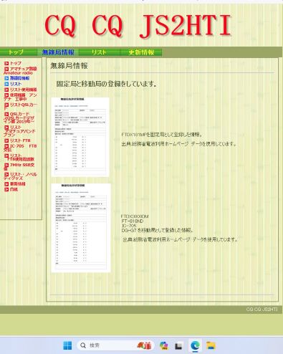Launch Microsoft Edge from the taskbar

click(195, 345)
